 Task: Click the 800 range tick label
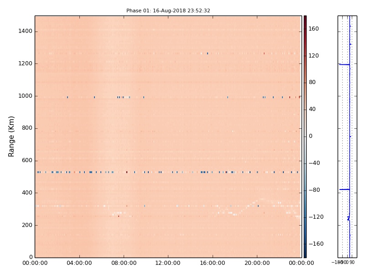(27, 128)
